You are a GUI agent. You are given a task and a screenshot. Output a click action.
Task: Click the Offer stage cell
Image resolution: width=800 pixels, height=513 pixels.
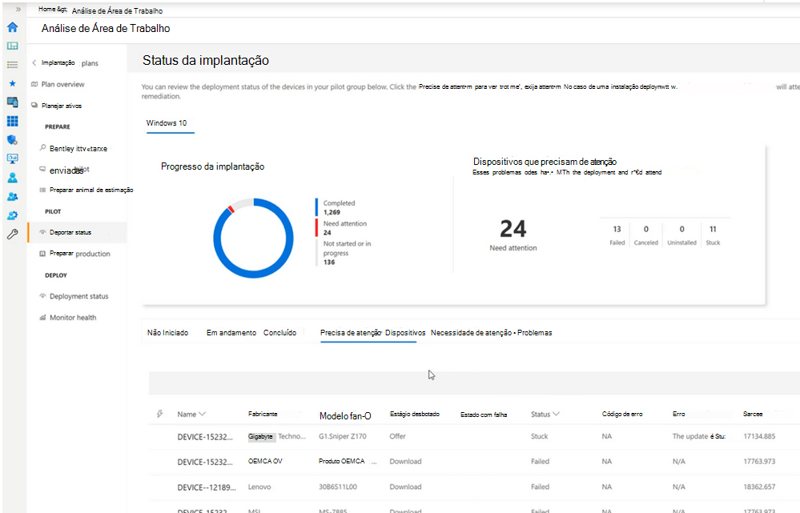(397, 436)
